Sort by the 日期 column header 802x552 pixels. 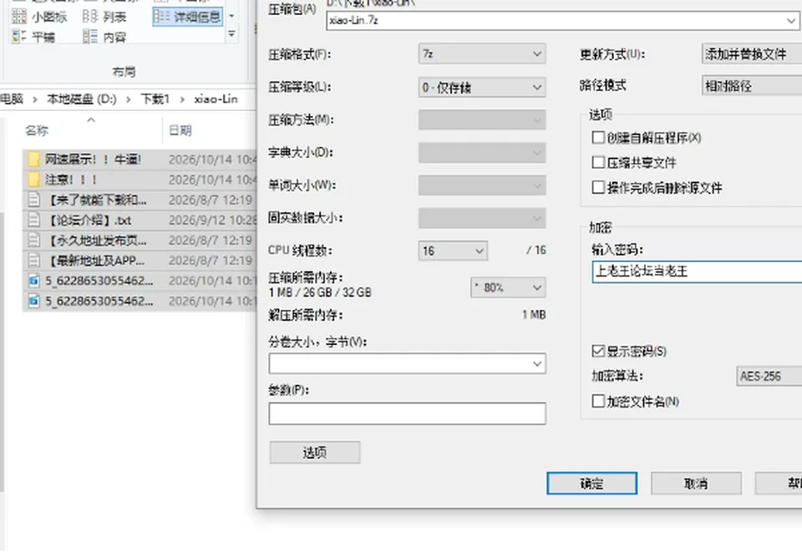coord(180,131)
